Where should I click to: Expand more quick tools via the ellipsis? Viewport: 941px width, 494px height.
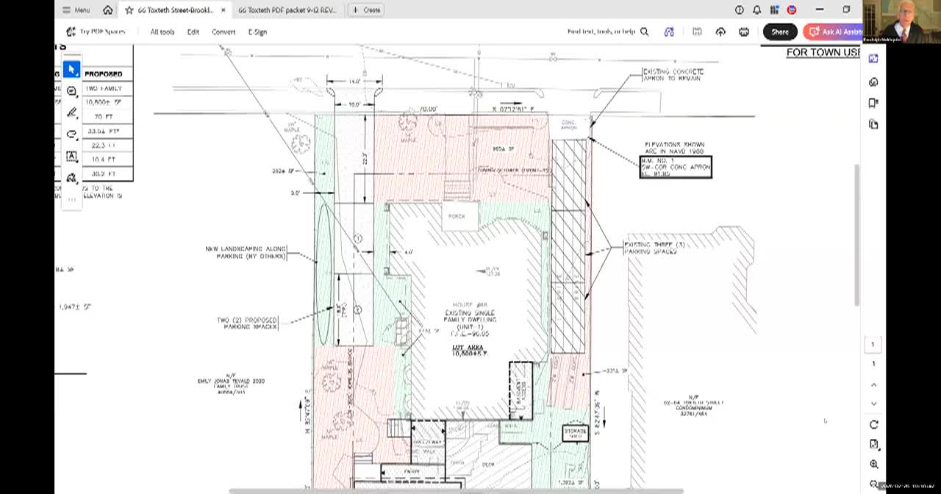point(71,197)
